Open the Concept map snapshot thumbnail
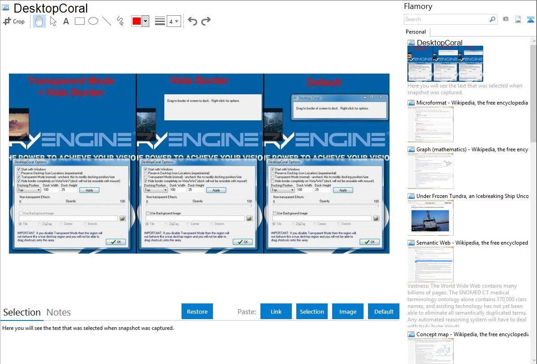 (x=430, y=351)
